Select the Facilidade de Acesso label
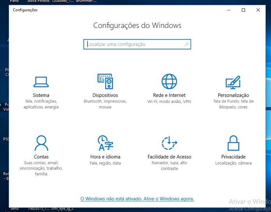 tap(169, 157)
